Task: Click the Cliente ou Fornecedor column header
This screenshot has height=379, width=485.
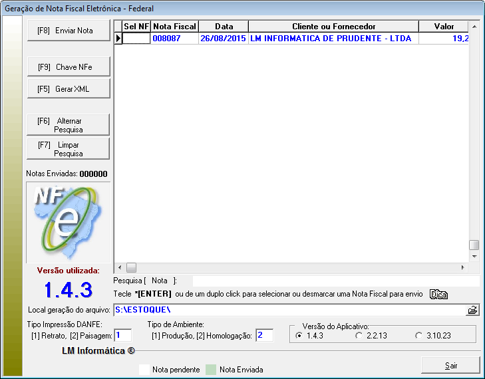Action: click(x=333, y=27)
